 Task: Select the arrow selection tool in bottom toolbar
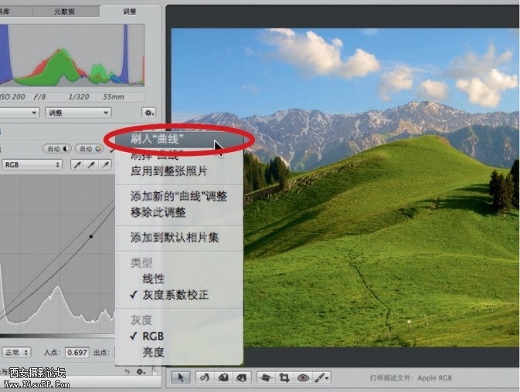(180, 377)
